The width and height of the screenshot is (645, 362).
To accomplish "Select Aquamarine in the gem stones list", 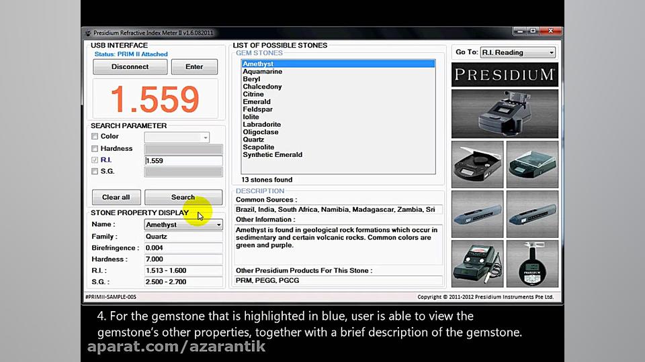I will (338, 72).
